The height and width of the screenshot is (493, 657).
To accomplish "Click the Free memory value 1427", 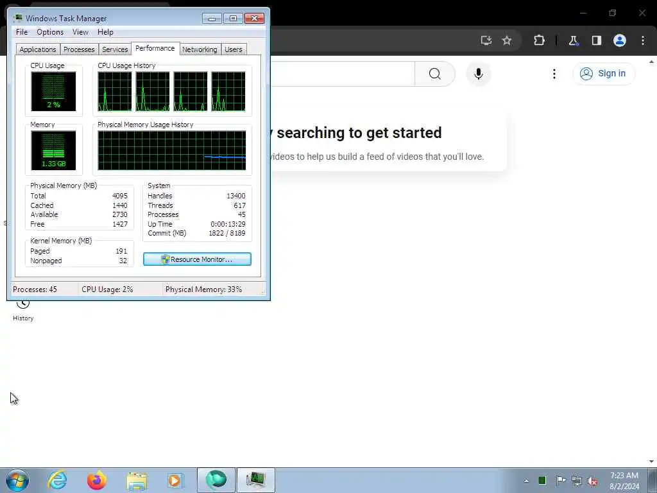I will point(120,224).
